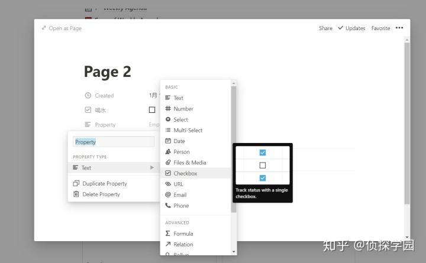Choose Select property type
Viewport: 426px width, 263px height.
coord(196,119)
